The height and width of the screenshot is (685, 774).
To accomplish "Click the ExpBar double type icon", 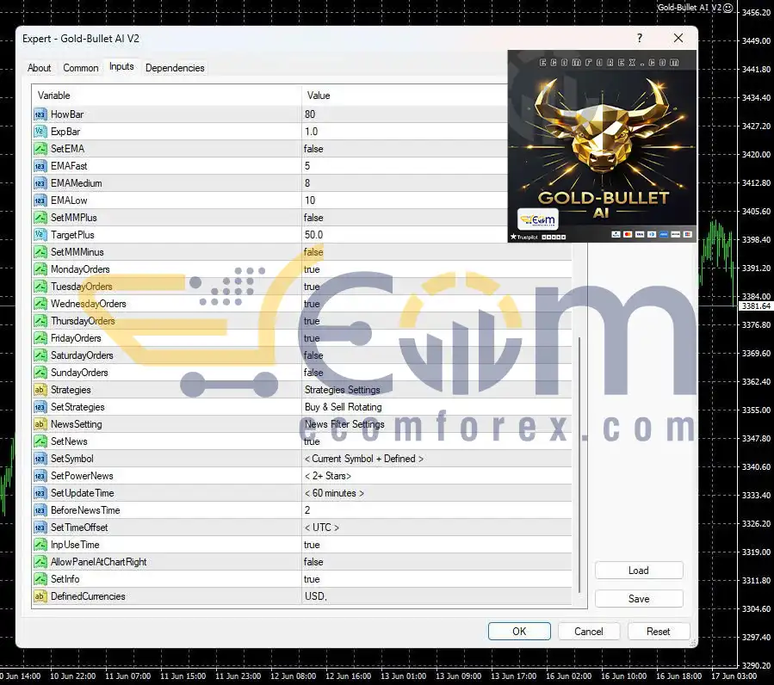I will [40, 132].
